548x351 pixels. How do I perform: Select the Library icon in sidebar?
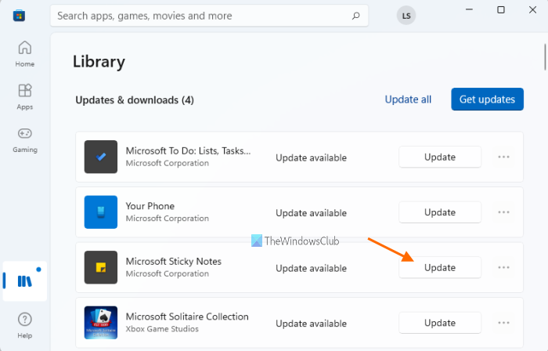point(25,281)
